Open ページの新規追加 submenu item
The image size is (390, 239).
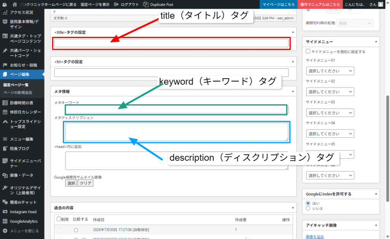[x=18, y=93]
